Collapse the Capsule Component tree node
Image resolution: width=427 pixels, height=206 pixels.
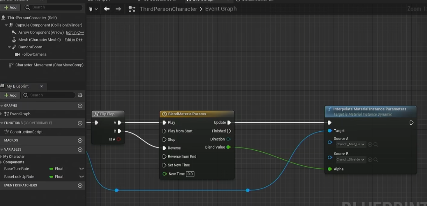pos(6,25)
